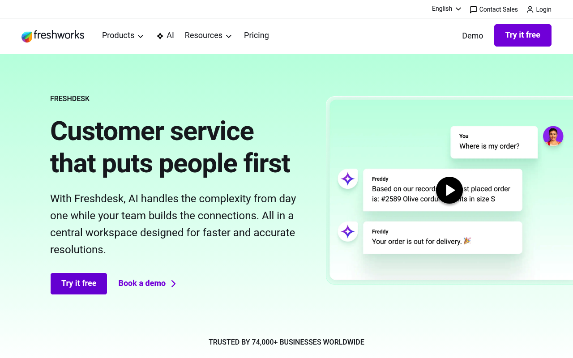Open the Pricing page
The image size is (573, 358).
click(x=256, y=35)
